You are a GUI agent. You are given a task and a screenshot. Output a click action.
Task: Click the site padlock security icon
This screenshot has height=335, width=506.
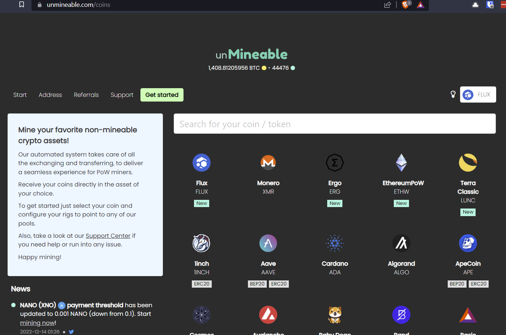[x=40, y=5]
